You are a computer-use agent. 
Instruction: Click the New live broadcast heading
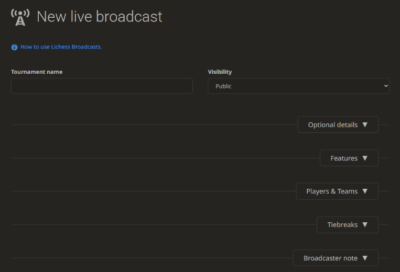100,17
